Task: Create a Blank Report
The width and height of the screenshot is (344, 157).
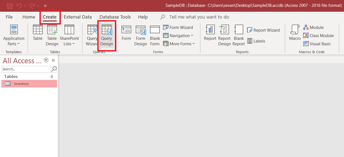Action: [239, 35]
